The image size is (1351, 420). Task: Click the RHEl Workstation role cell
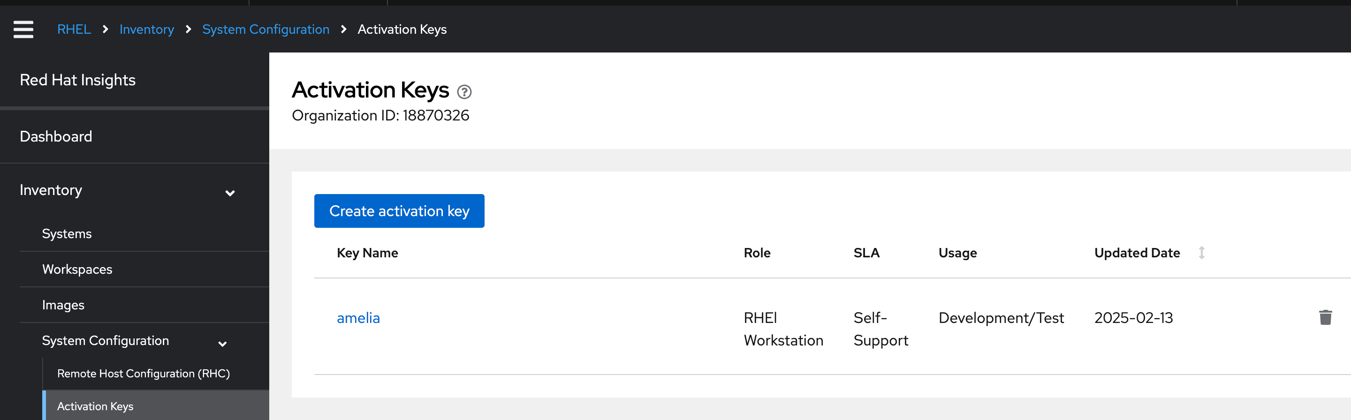783,329
